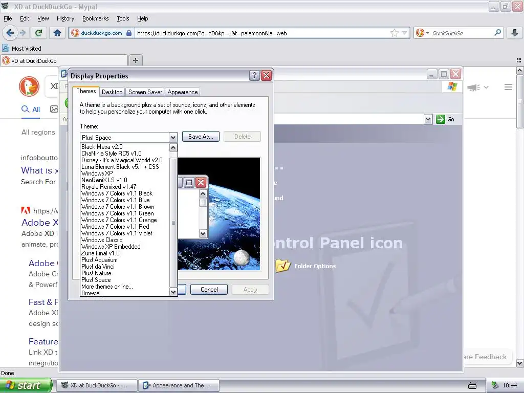Choose Plus! Aquarium theme
The width and height of the screenshot is (524, 393).
pos(125,260)
